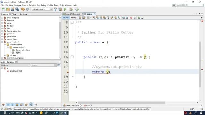205x115 pixels.
Task: Click the Comment icon in the editor toolbar
Action: [x=139, y=18]
